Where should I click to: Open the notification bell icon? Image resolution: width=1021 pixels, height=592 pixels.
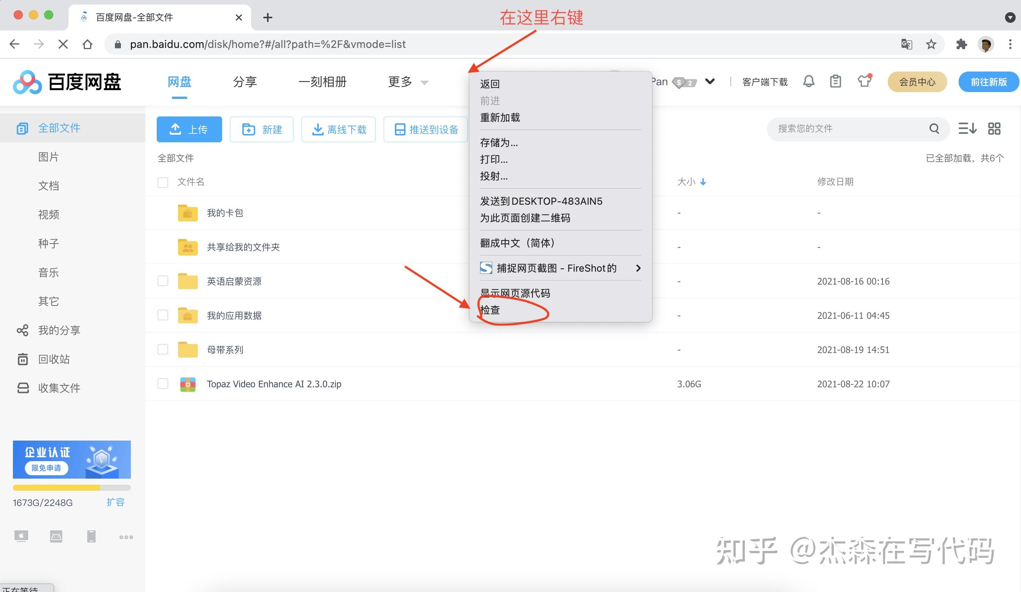809,82
